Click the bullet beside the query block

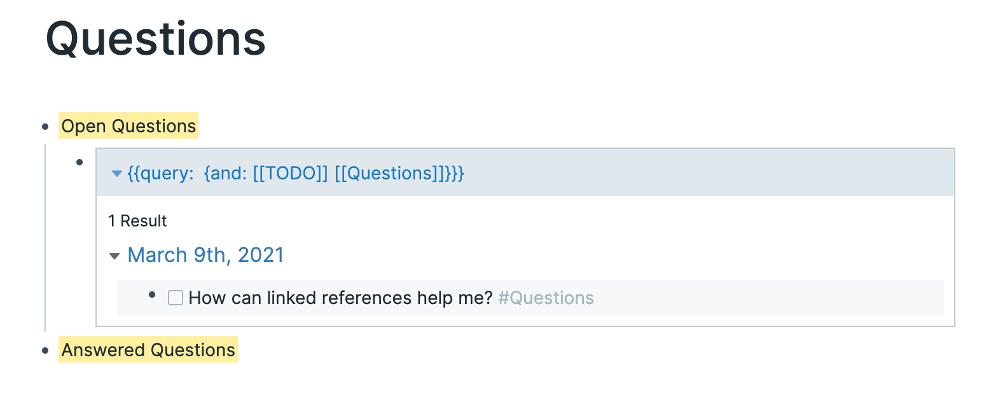click(79, 161)
